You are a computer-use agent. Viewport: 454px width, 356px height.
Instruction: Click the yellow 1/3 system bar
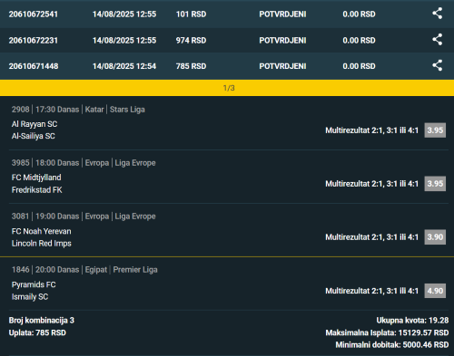click(x=227, y=88)
